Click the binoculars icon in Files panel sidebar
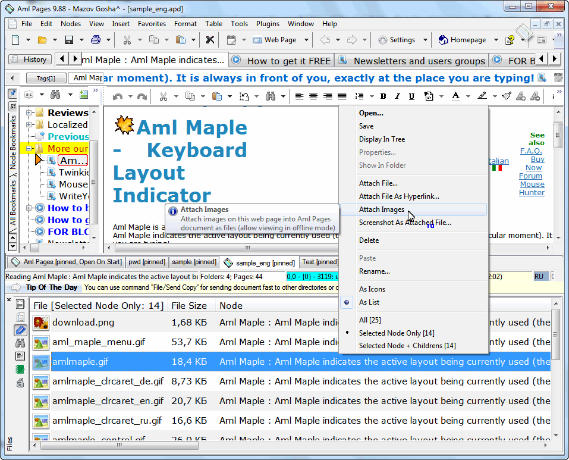This screenshot has width=569, height=460. pyautogui.click(x=20, y=343)
